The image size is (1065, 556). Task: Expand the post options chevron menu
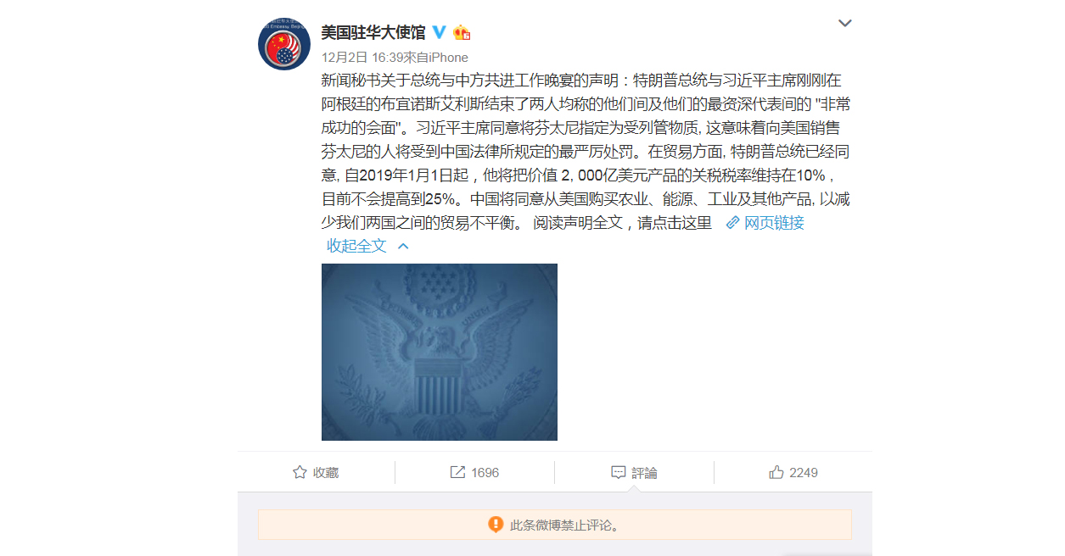click(x=844, y=23)
